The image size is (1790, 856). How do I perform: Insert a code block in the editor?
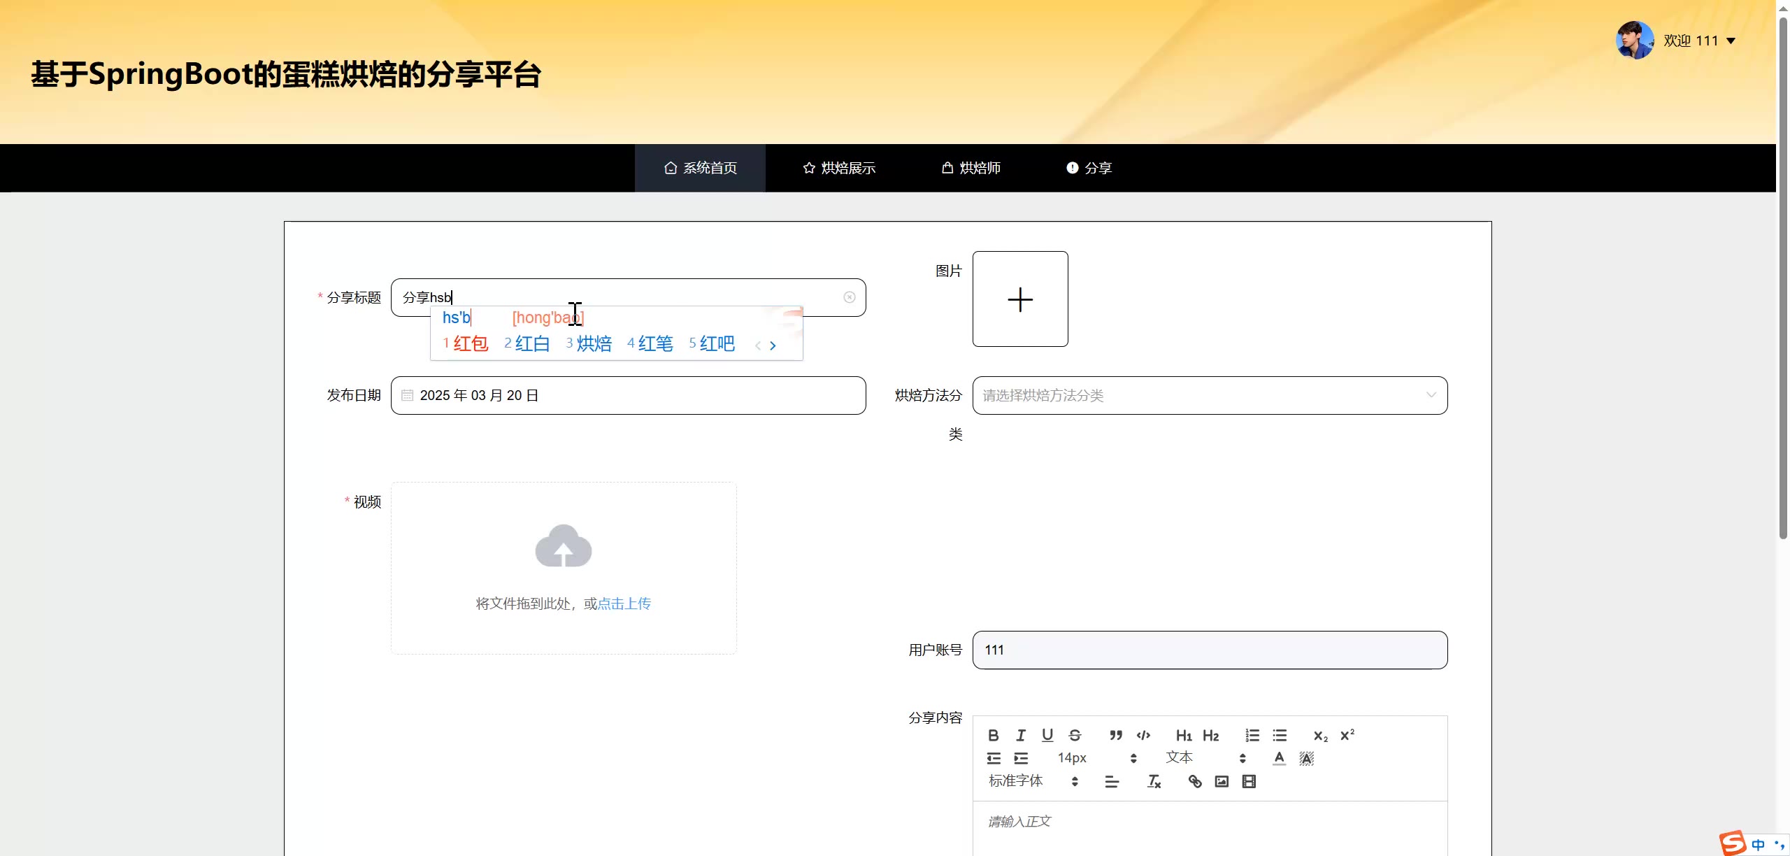[x=1143, y=735]
